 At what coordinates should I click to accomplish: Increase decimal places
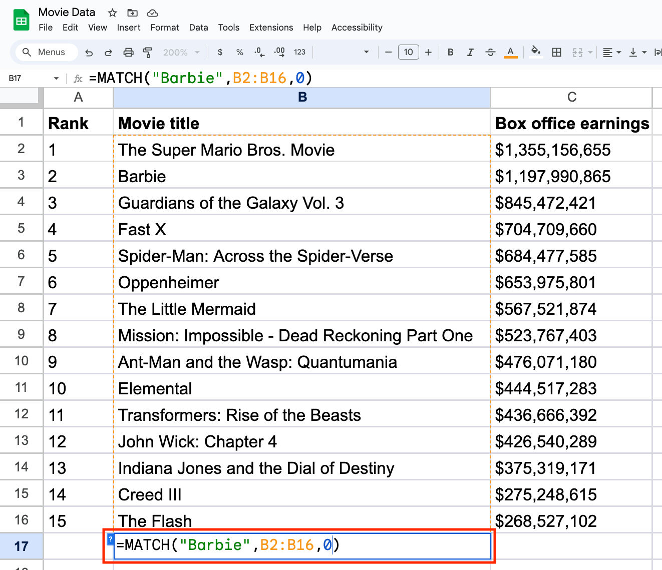click(x=279, y=52)
